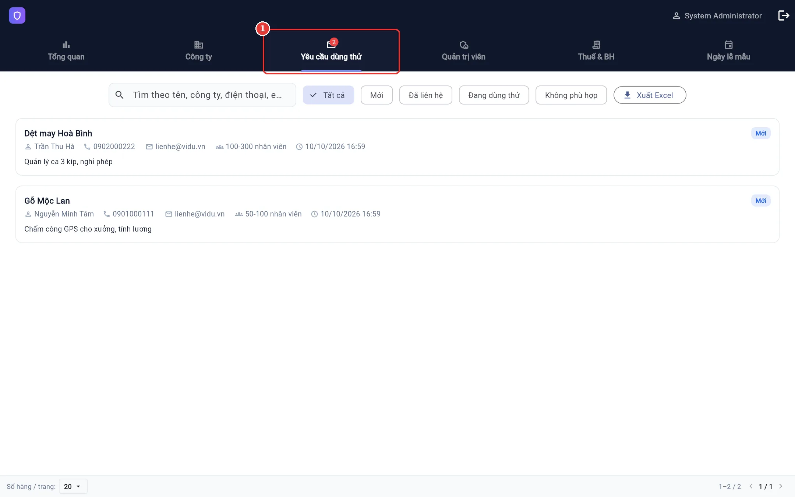The width and height of the screenshot is (795, 497).
Task: Open the Thuế & BH tab
Action: point(596,51)
